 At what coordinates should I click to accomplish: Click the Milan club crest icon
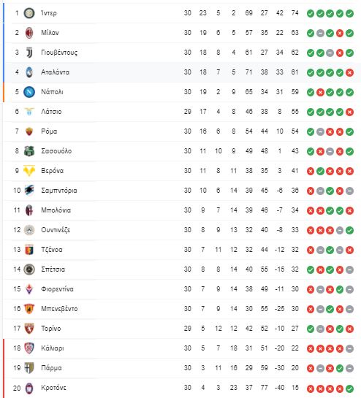(x=29, y=33)
